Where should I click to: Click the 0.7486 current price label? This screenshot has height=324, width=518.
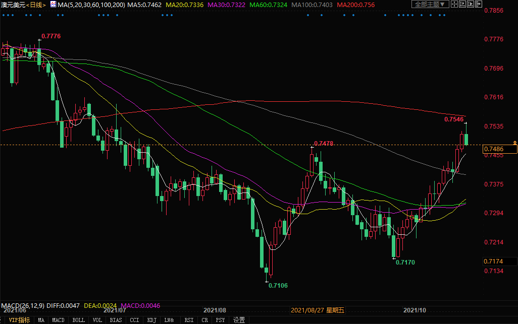[x=499, y=149]
